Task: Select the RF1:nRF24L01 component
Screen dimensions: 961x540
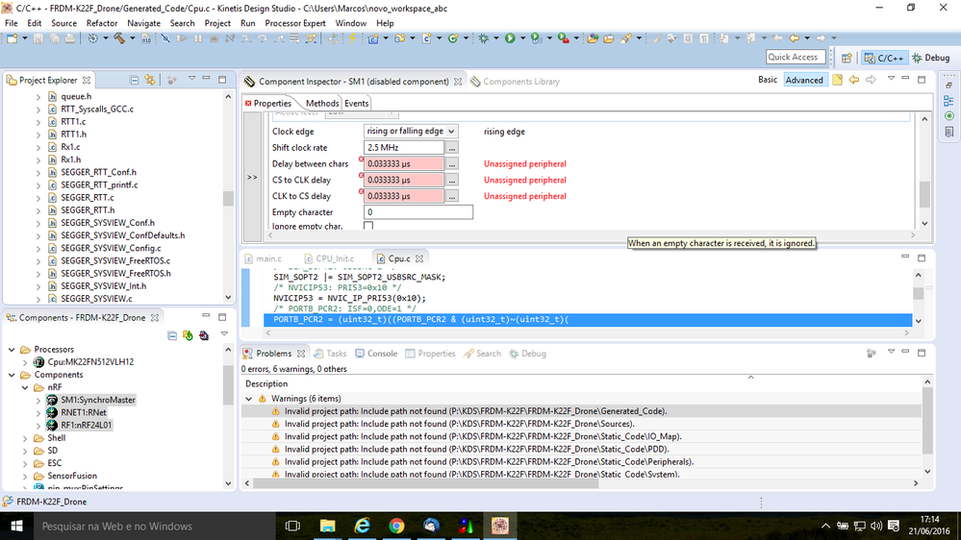Action: pos(79,426)
